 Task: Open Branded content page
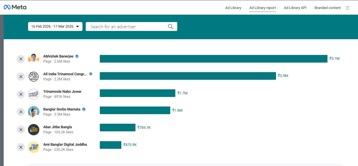tap(327, 8)
